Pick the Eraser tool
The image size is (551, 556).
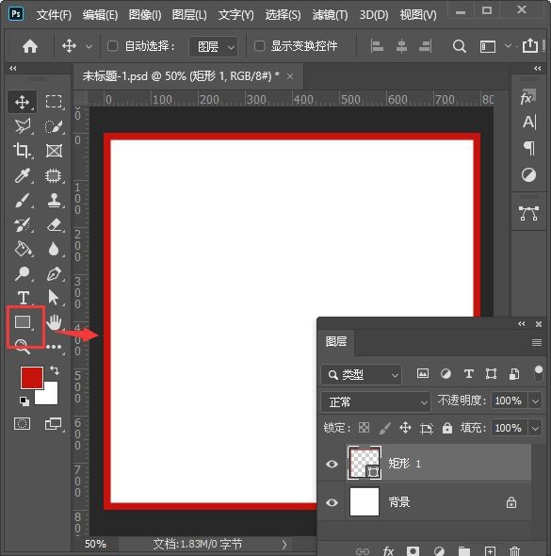pos(55,225)
